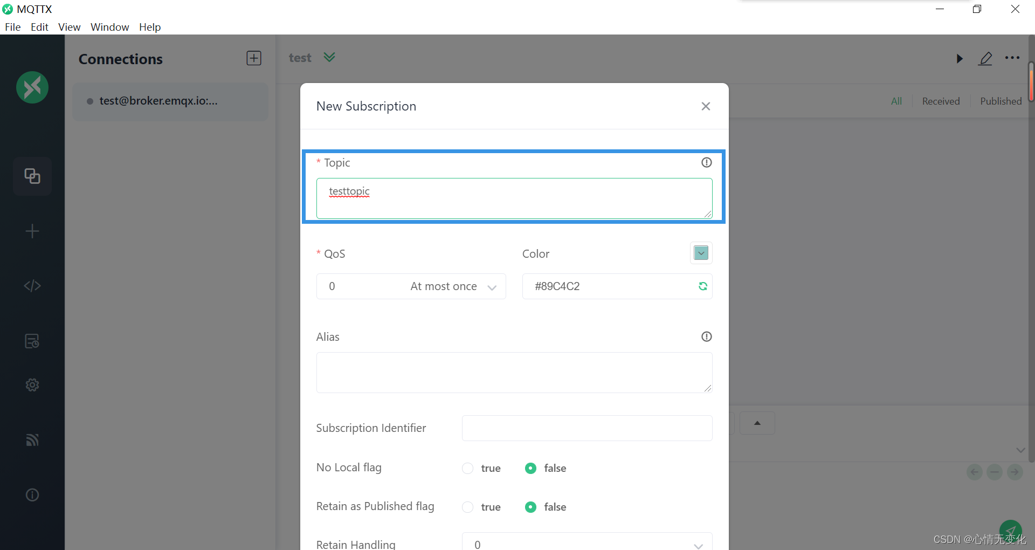
Task: Open the Log page icon in sidebar
Action: tap(32, 341)
